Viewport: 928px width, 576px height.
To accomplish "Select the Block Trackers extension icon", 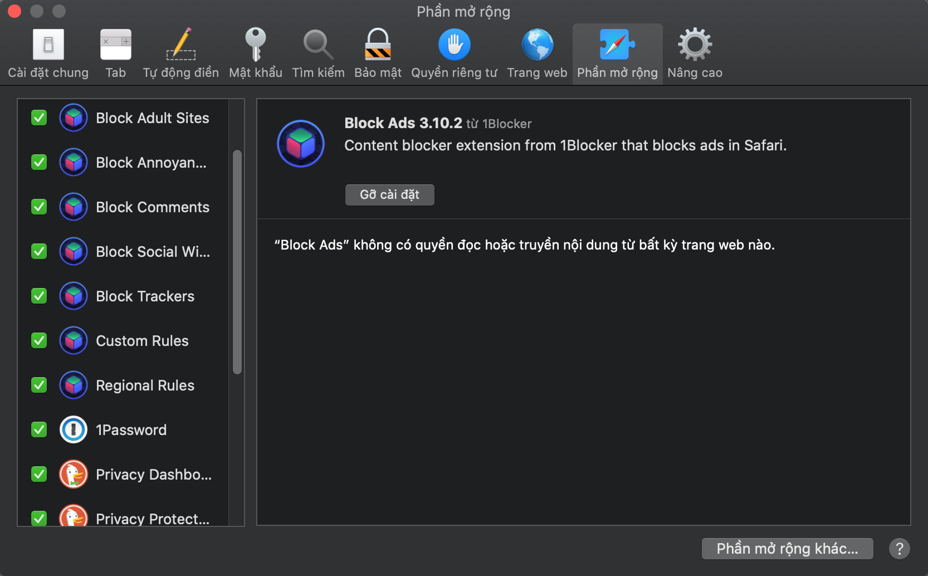I will [74, 296].
